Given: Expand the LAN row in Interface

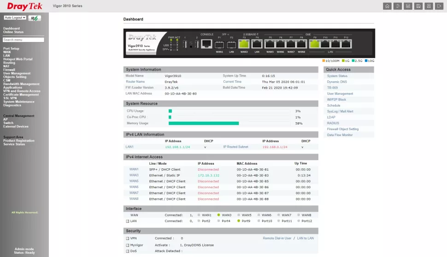Looking at the screenshot, I should pyautogui.click(x=128, y=221).
